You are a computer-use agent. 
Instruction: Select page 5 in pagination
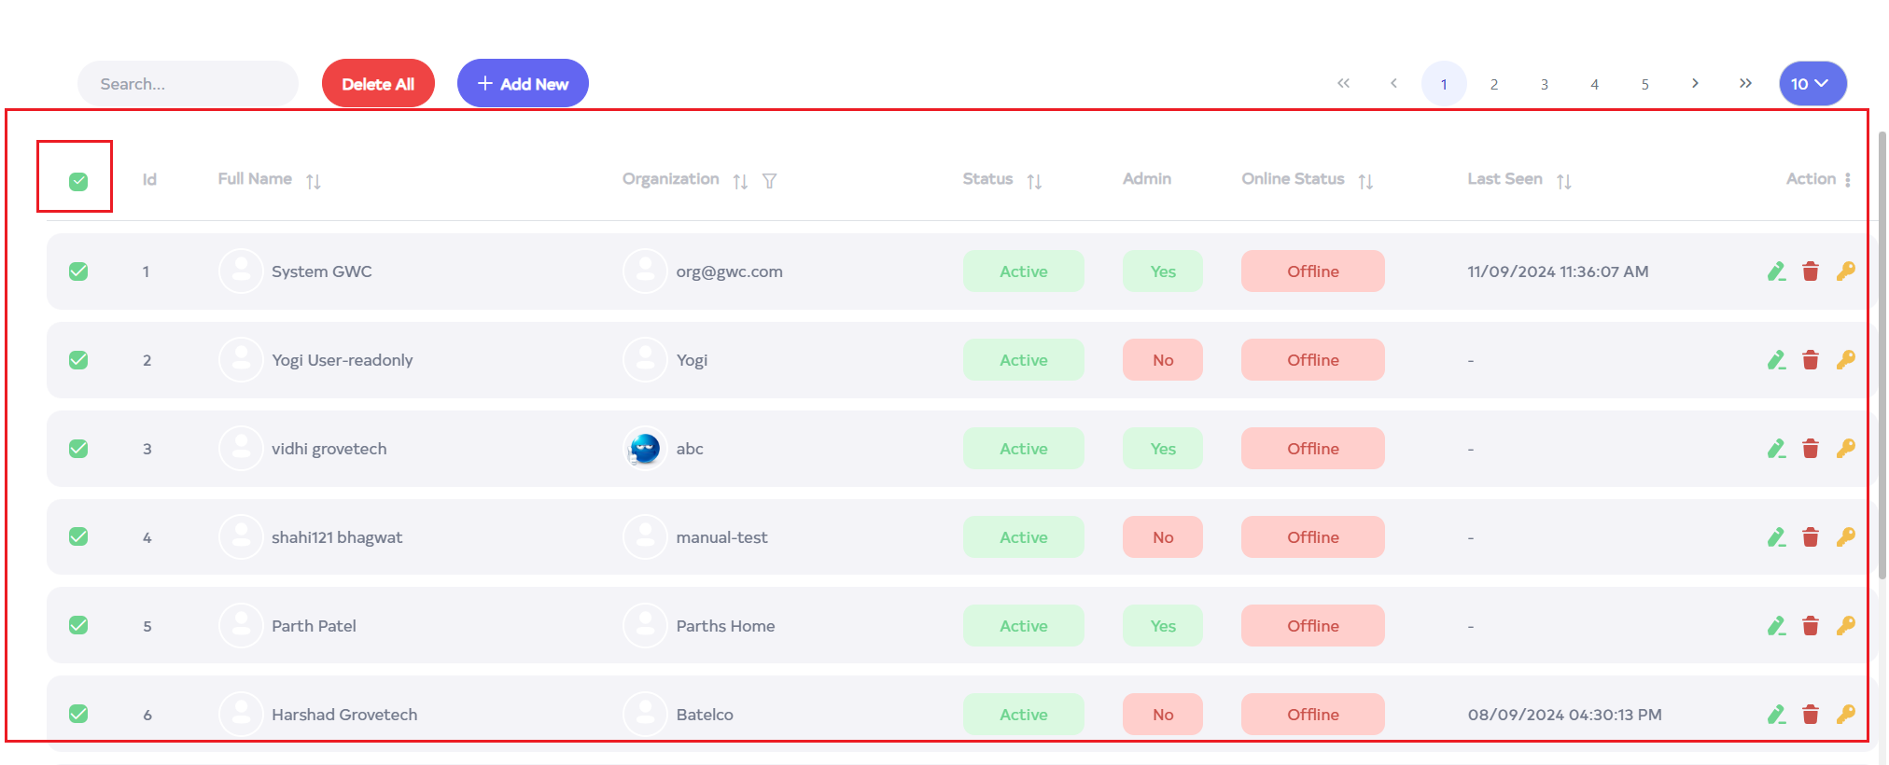pos(1644,84)
